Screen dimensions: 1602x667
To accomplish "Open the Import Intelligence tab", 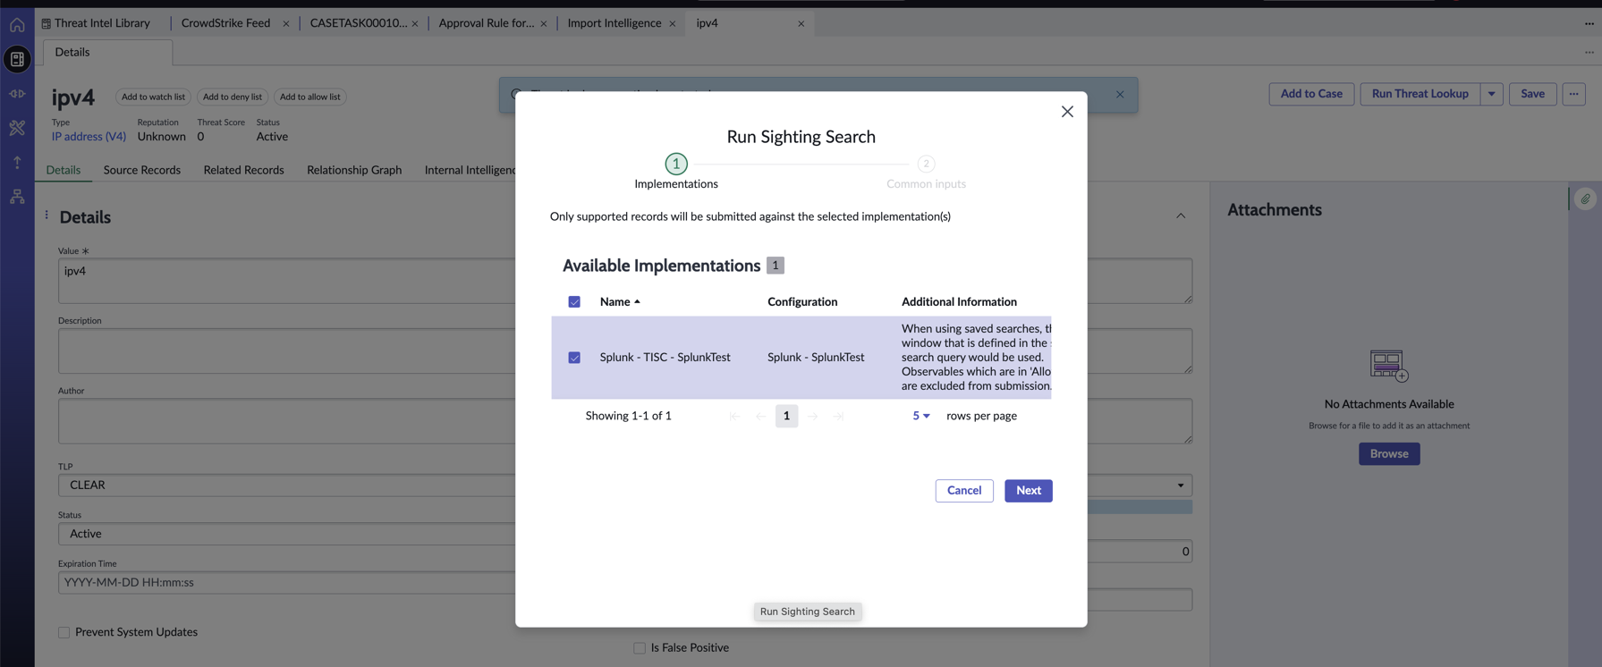I will 615,23.
